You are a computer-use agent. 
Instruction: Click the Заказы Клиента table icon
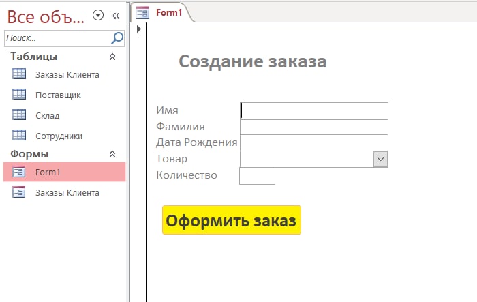point(19,74)
